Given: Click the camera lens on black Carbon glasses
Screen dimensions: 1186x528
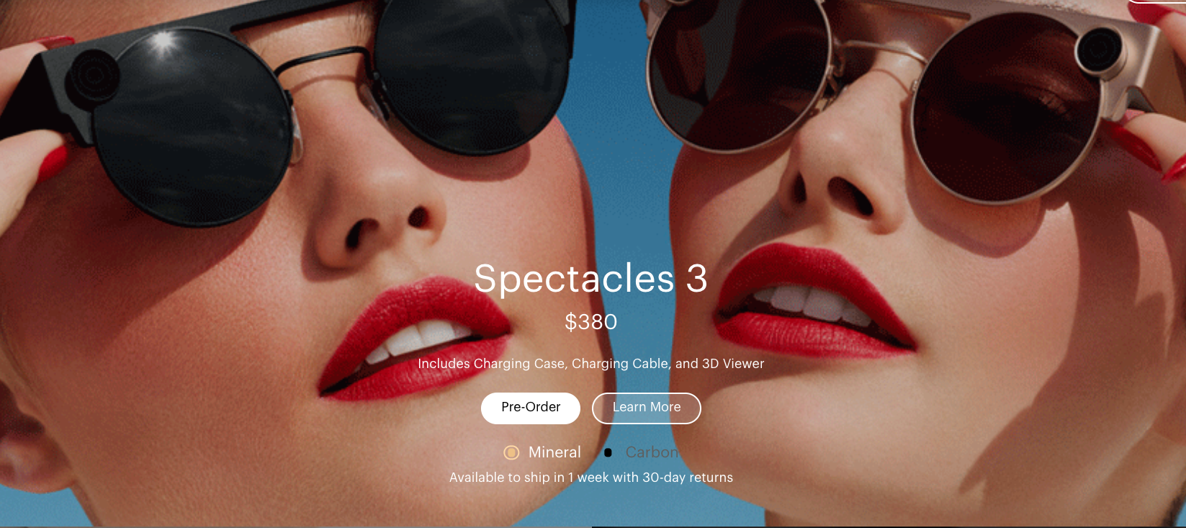Looking at the screenshot, I should 94,75.
